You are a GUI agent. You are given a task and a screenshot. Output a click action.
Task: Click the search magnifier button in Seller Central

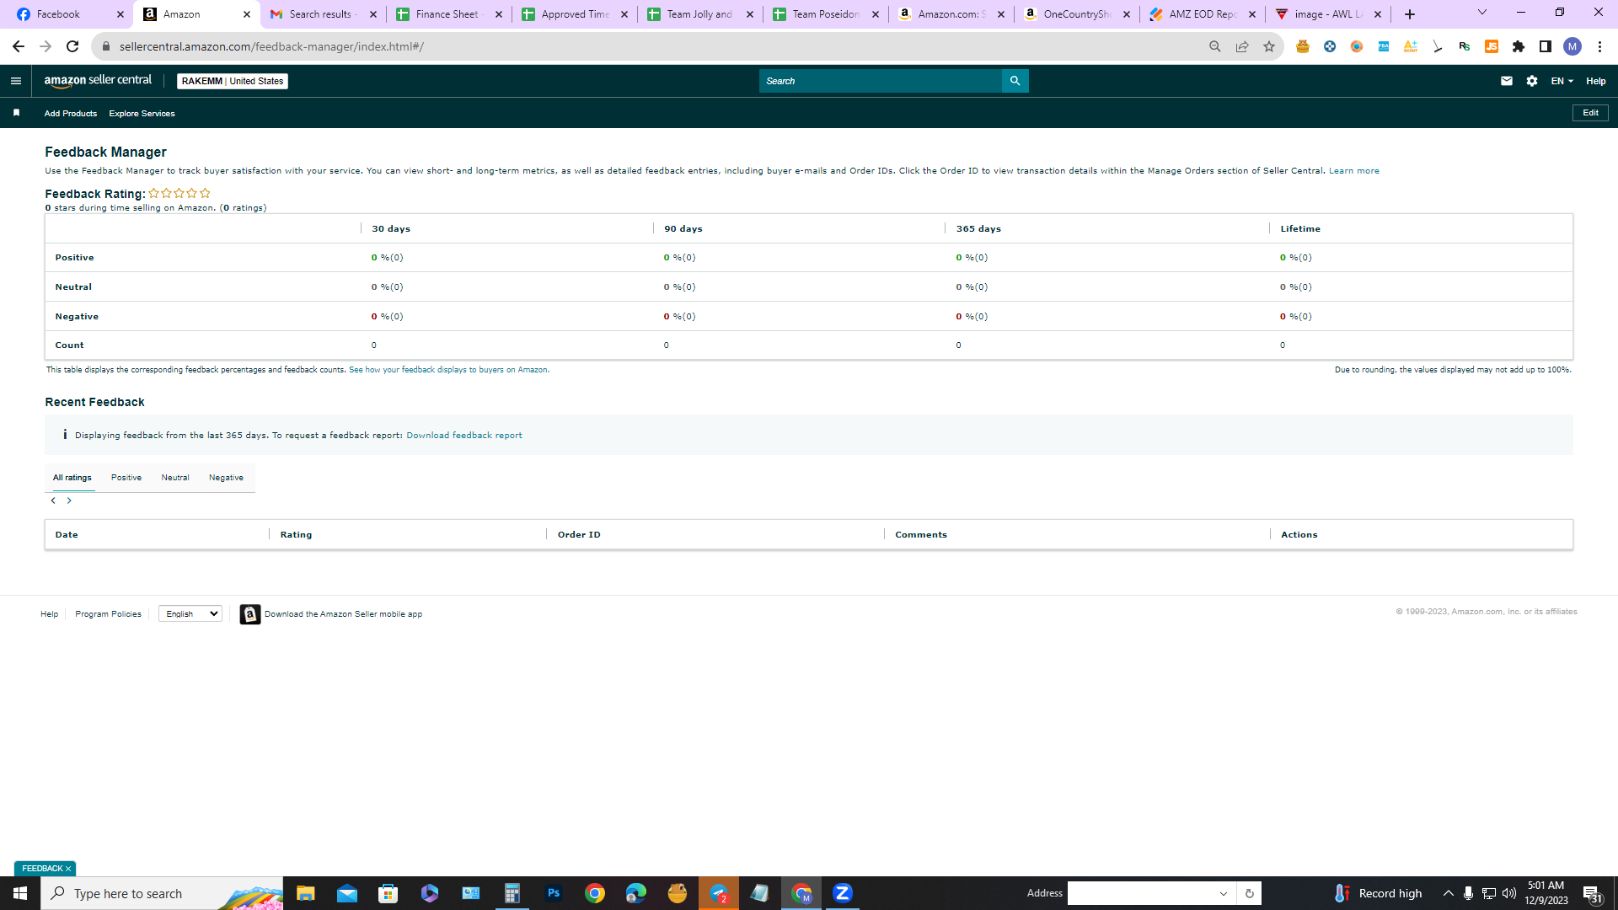point(1015,81)
